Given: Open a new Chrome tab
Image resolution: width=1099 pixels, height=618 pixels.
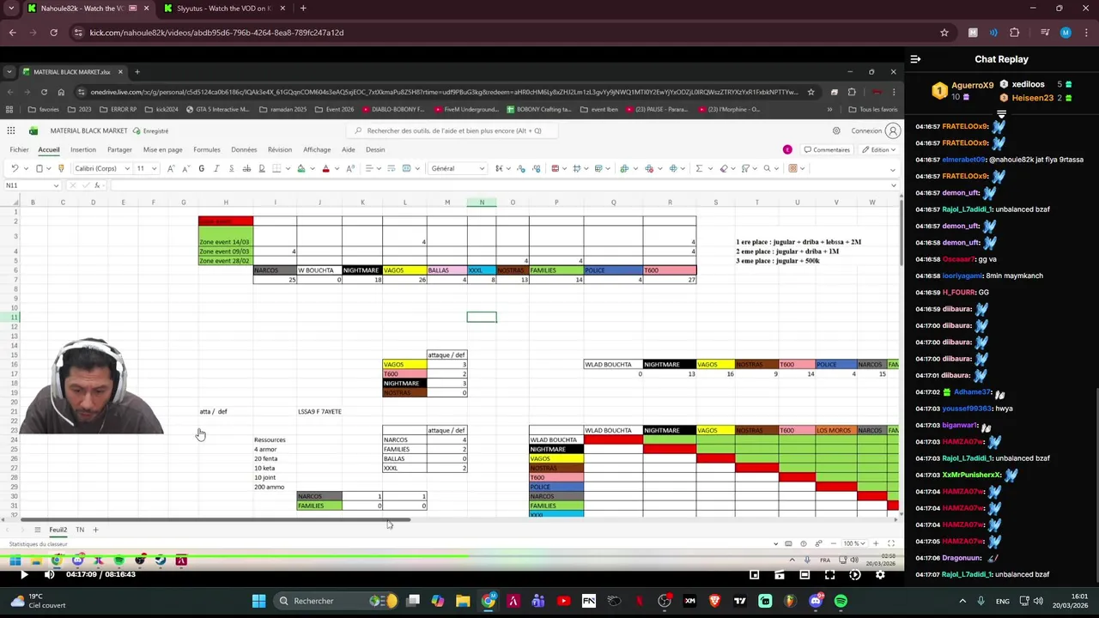Looking at the screenshot, I should click(303, 9).
